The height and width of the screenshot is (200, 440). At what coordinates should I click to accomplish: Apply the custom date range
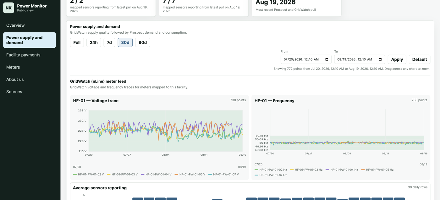(397, 59)
